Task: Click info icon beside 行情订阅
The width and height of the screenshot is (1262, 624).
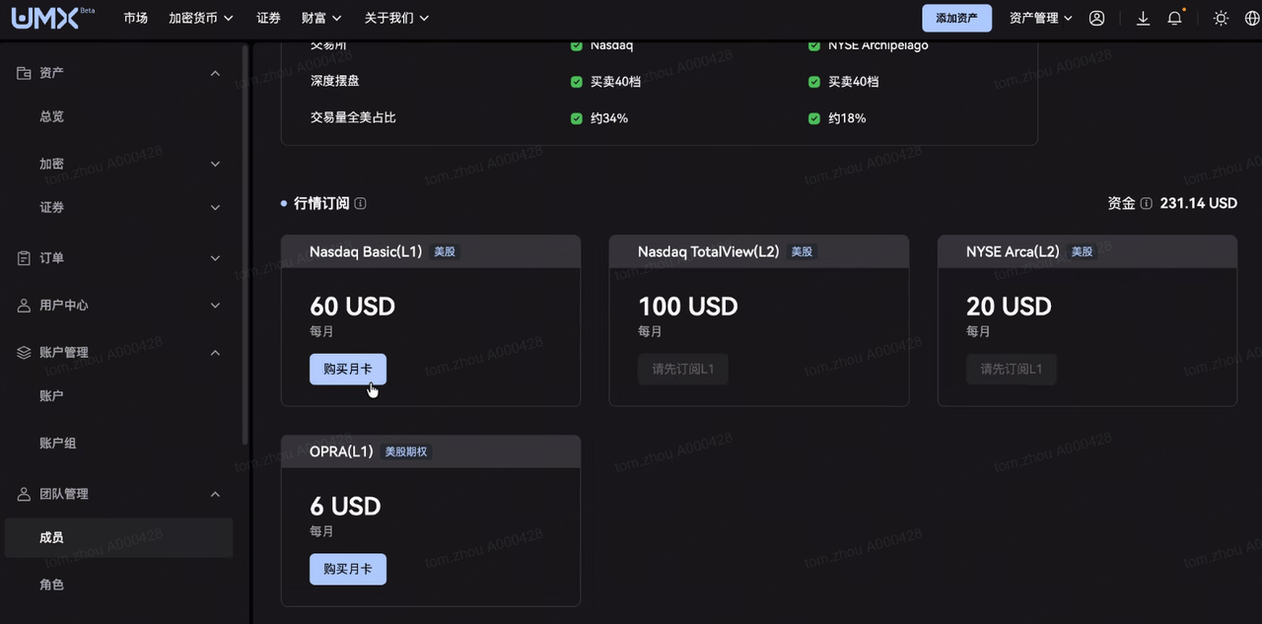Action: point(360,203)
